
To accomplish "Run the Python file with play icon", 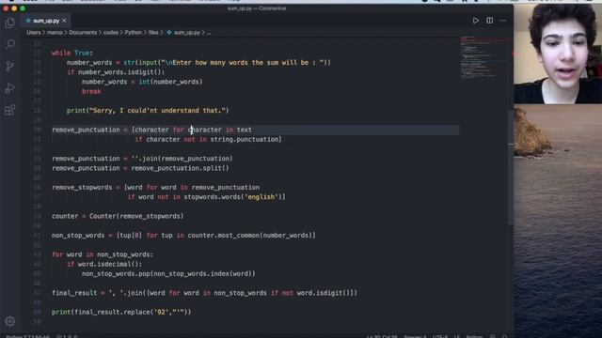I will click(476, 21).
